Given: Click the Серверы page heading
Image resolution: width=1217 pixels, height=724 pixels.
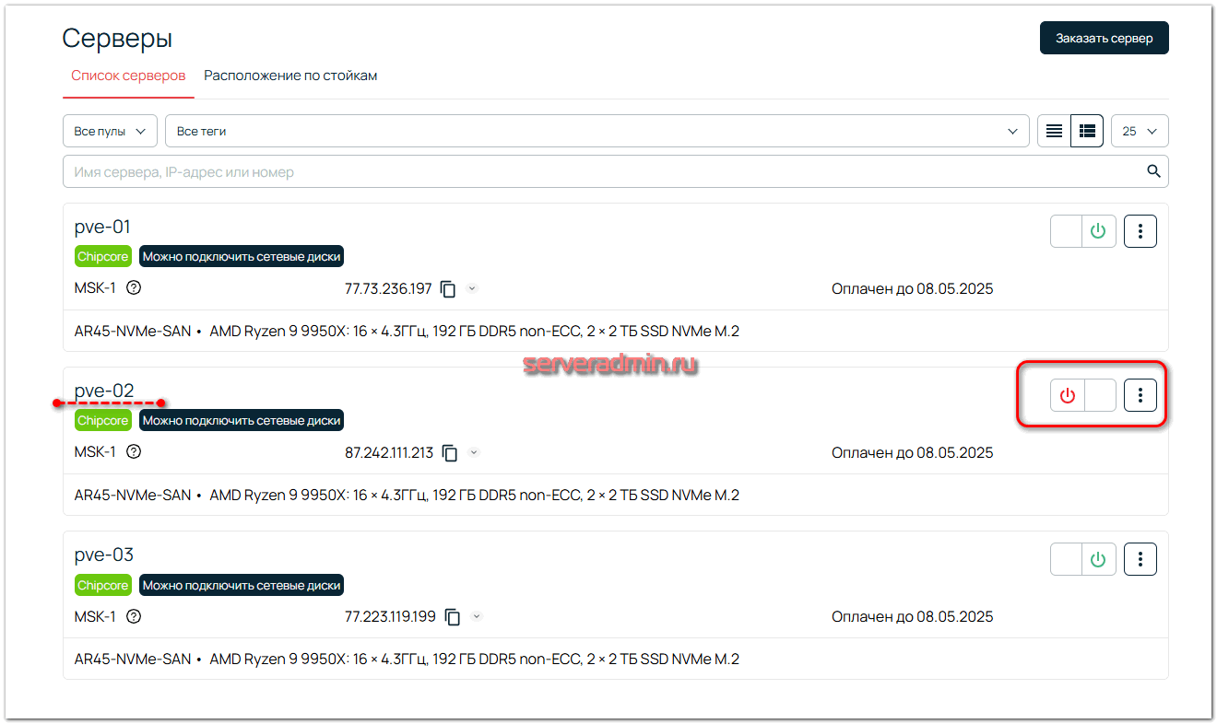Looking at the screenshot, I should 117,39.
